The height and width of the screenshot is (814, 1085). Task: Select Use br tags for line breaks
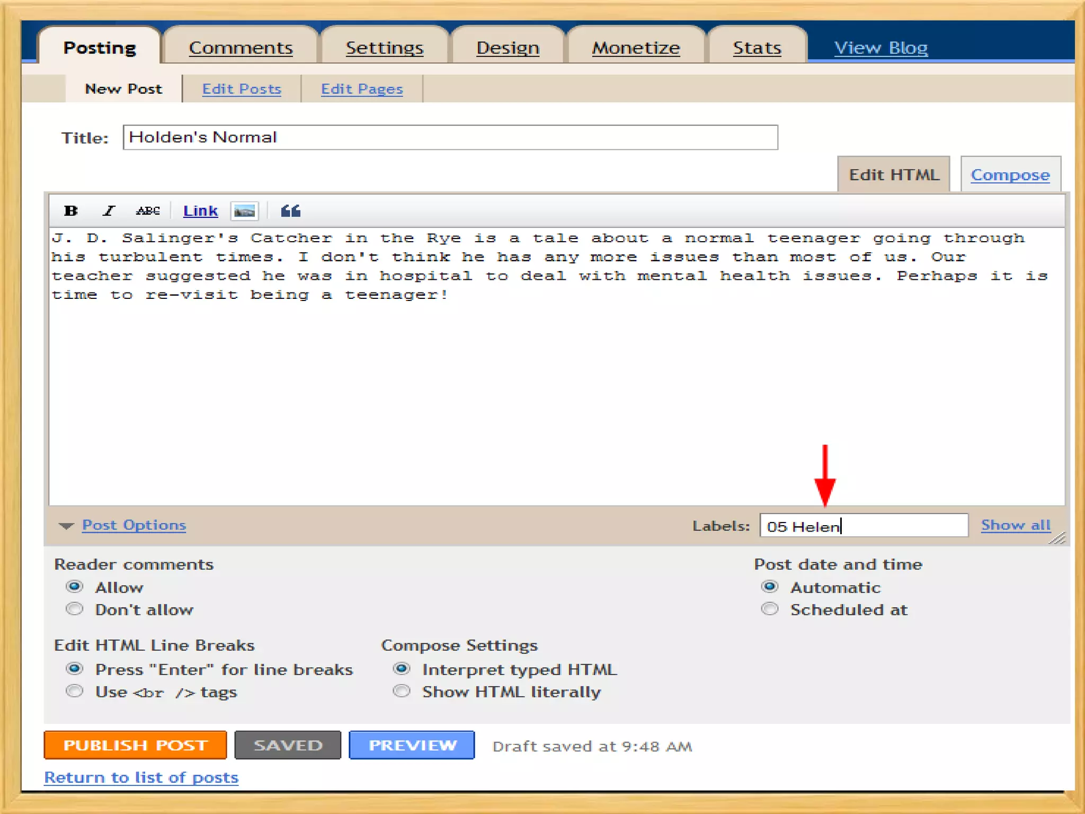tap(75, 691)
